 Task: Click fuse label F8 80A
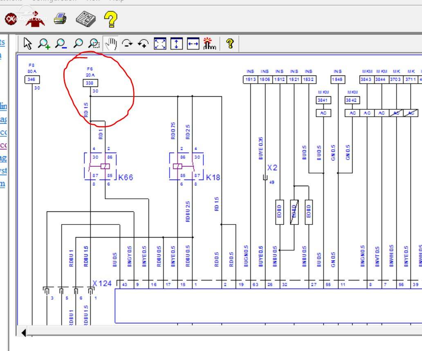click(32, 68)
